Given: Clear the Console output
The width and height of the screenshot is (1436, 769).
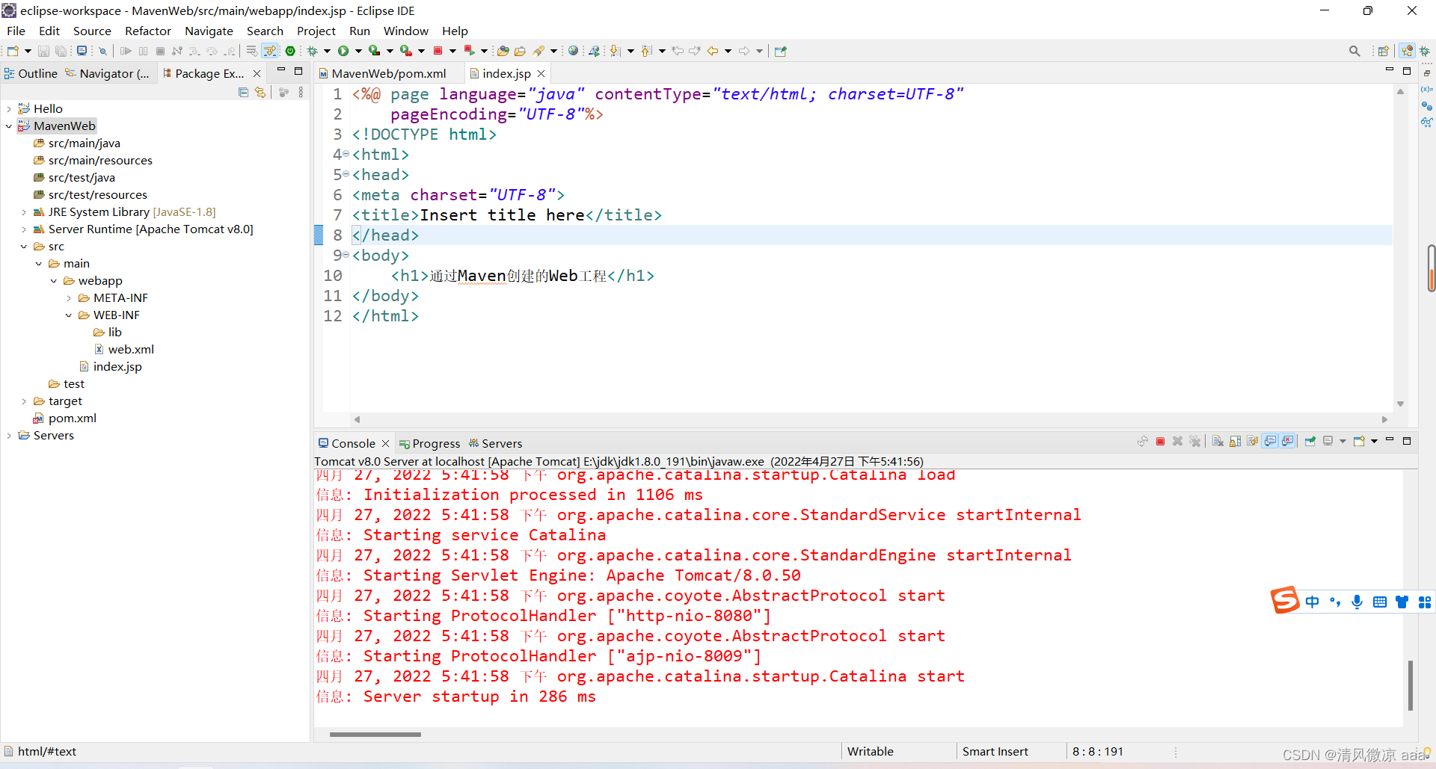Looking at the screenshot, I should pyautogui.click(x=1218, y=442).
